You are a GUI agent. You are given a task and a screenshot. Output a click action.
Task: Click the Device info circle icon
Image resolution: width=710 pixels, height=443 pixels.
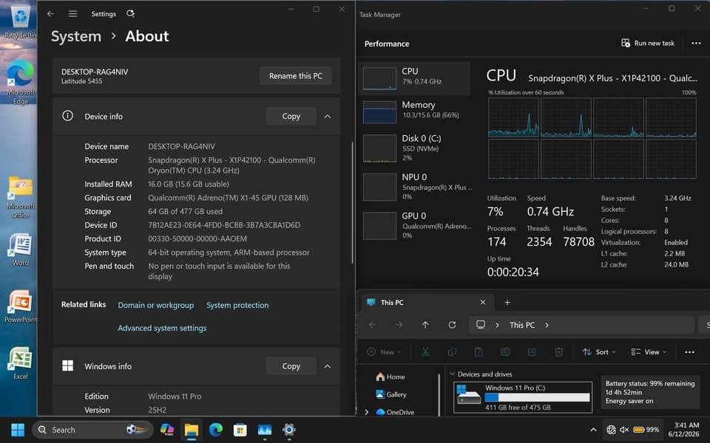click(67, 116)
